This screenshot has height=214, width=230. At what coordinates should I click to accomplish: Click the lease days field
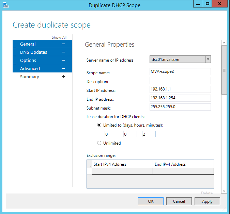pyautogui.click(x=111, y=134)
